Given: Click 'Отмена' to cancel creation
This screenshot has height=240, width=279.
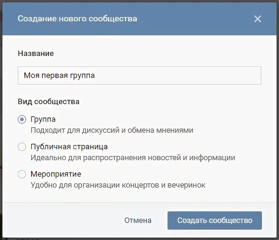Looking at the screenshot, I should pyautogui.click(x=138, y=221).
